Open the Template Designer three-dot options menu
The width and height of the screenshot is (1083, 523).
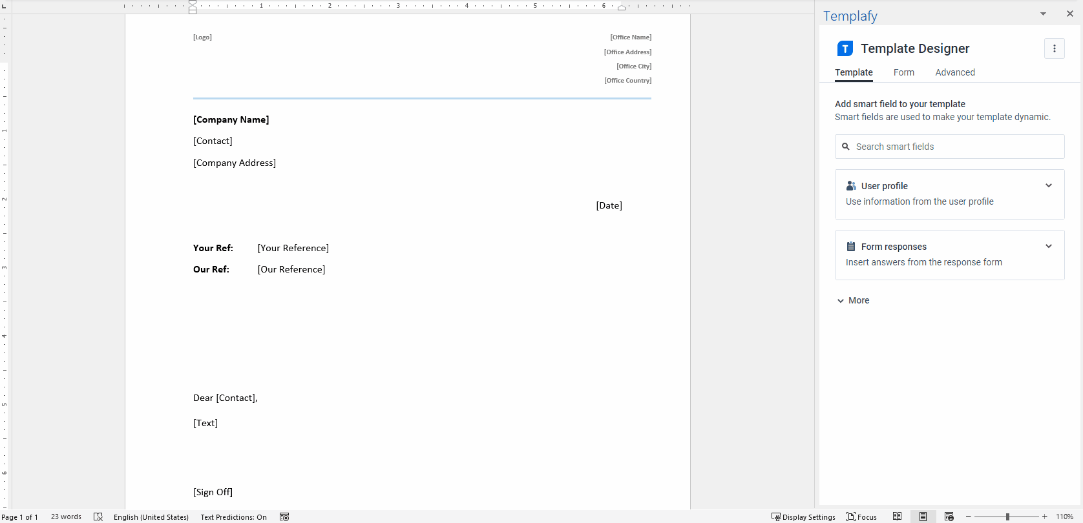tap(1054, 48)
